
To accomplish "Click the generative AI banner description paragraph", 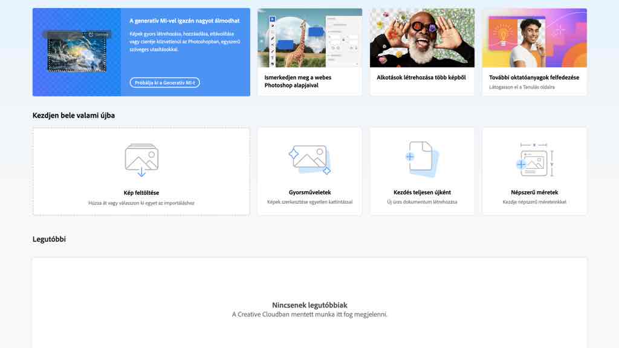I will pos(185,42).
